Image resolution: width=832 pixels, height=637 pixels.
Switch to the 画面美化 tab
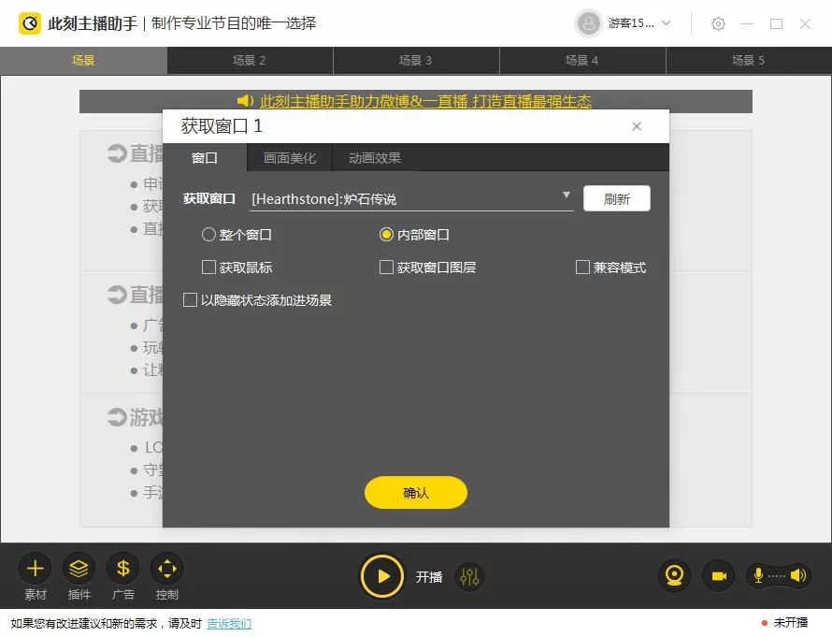click(x=290, y=158)
